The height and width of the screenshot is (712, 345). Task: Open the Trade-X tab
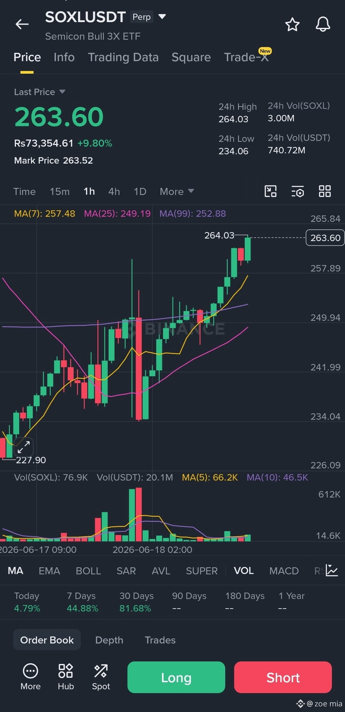click(x=246, y=57)
